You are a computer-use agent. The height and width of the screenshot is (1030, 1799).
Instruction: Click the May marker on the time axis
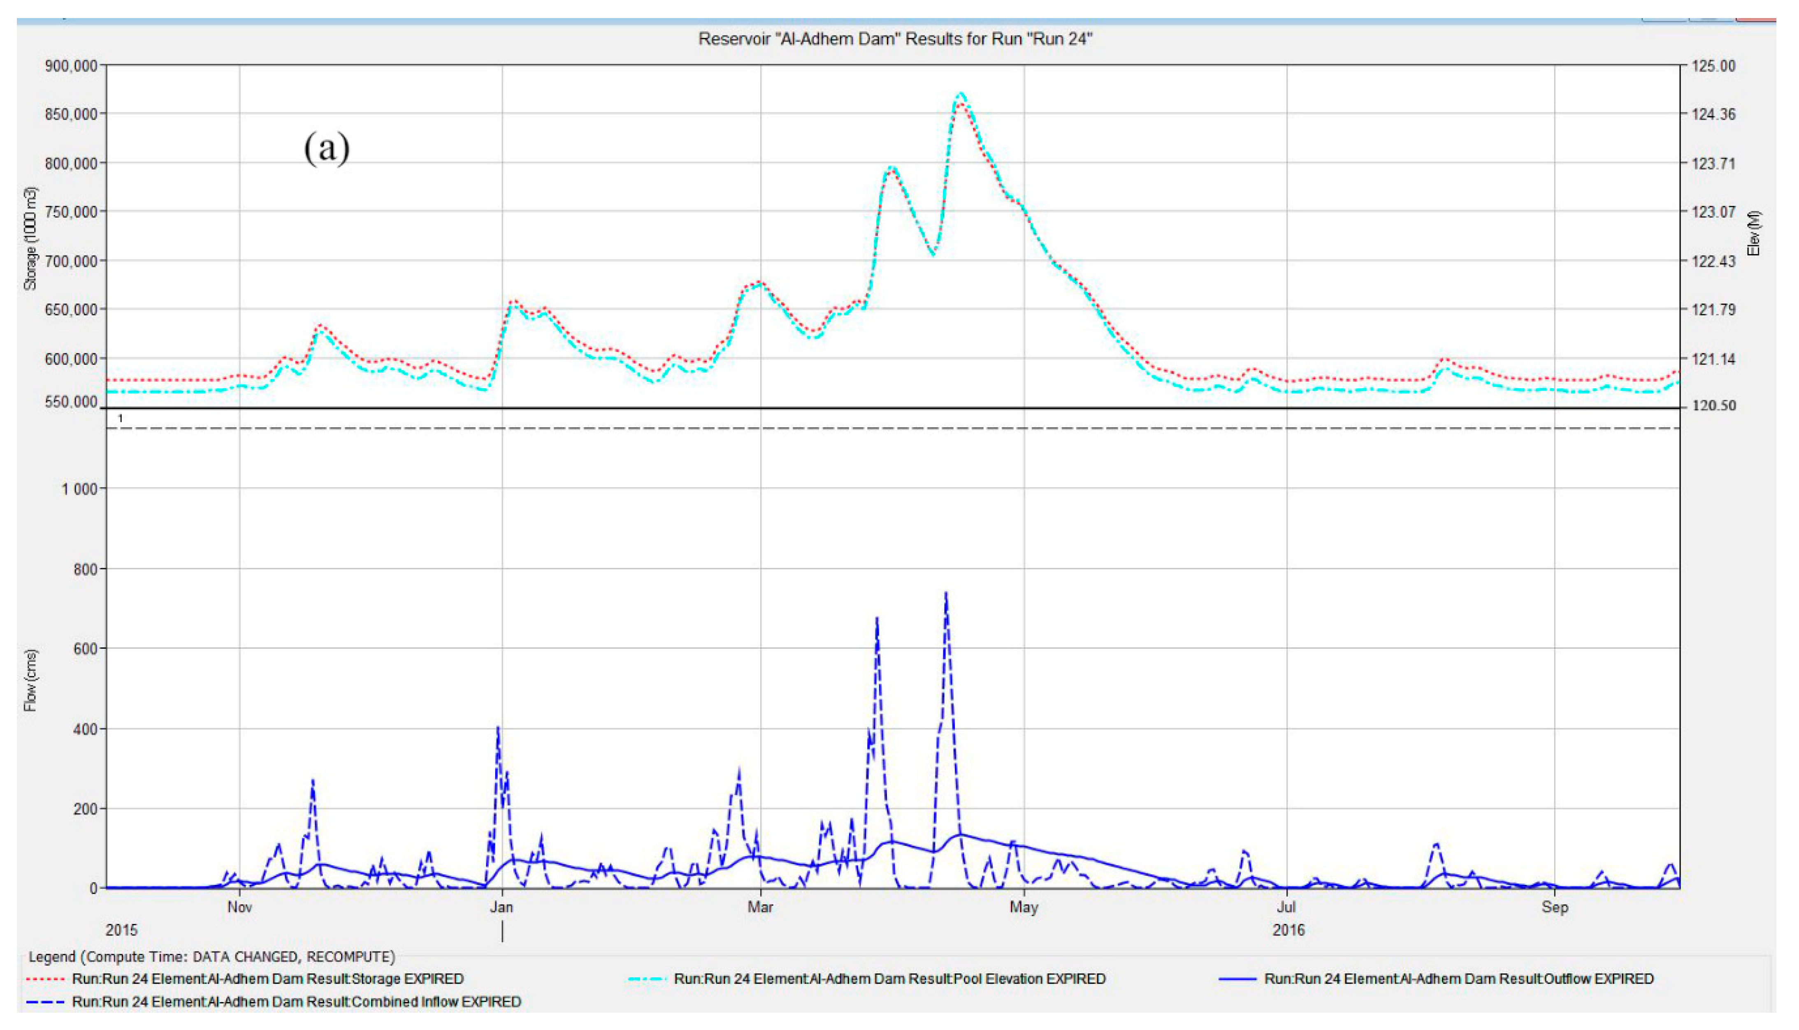tap(1024, 907)
